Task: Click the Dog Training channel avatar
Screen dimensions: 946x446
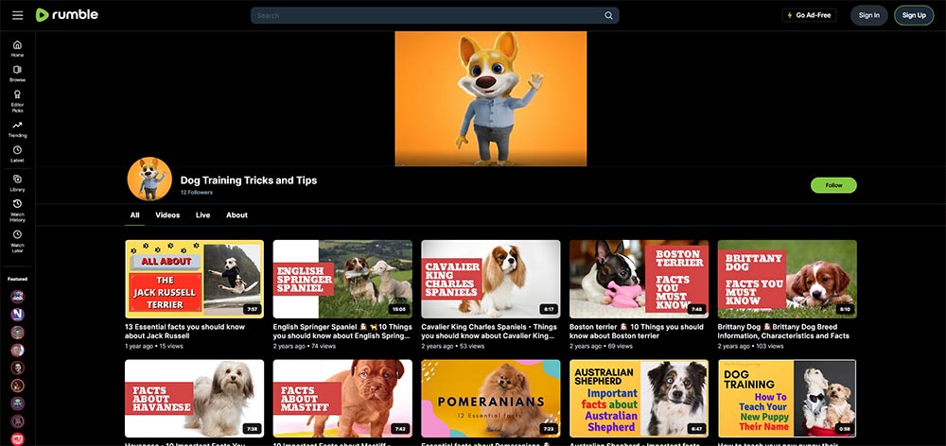Action: [149, 179]
